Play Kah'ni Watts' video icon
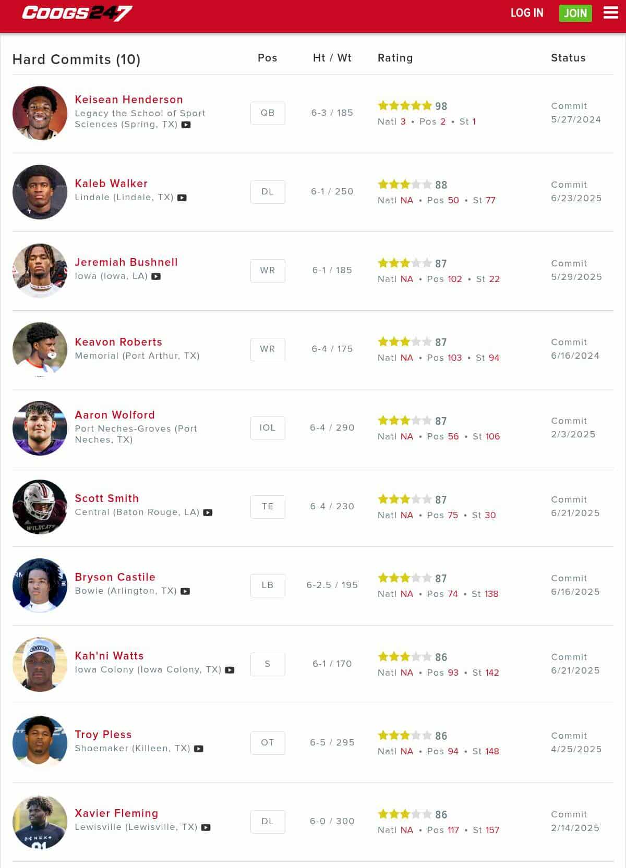This screenshot has height=868, width=626. coord(230,670)
